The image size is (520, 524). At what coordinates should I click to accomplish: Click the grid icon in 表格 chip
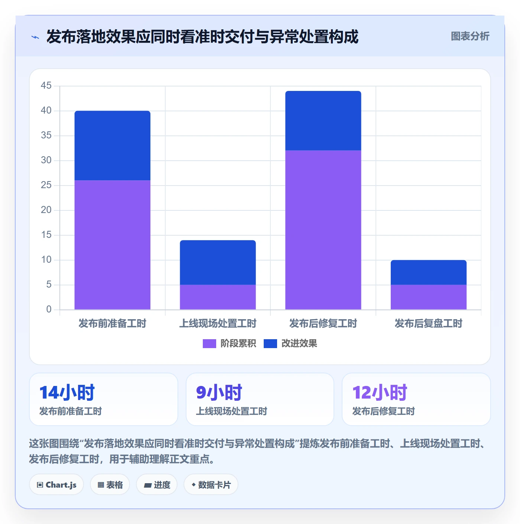(x=101, y=485)
